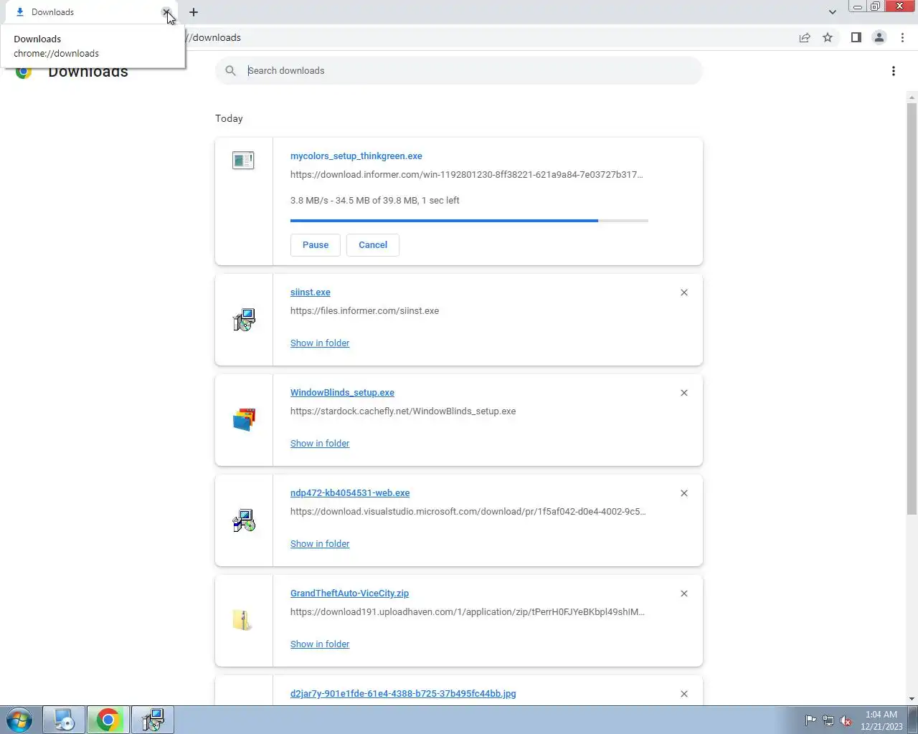Click the scrollbar up arrow
Image resolution: width=918 pixels, height=734 pixels.
coord(912,97)
